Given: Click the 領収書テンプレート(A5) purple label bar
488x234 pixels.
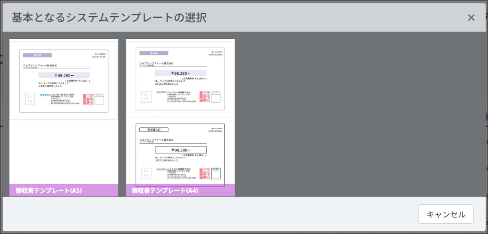Looking at the screenshot, I should (64, 190).
